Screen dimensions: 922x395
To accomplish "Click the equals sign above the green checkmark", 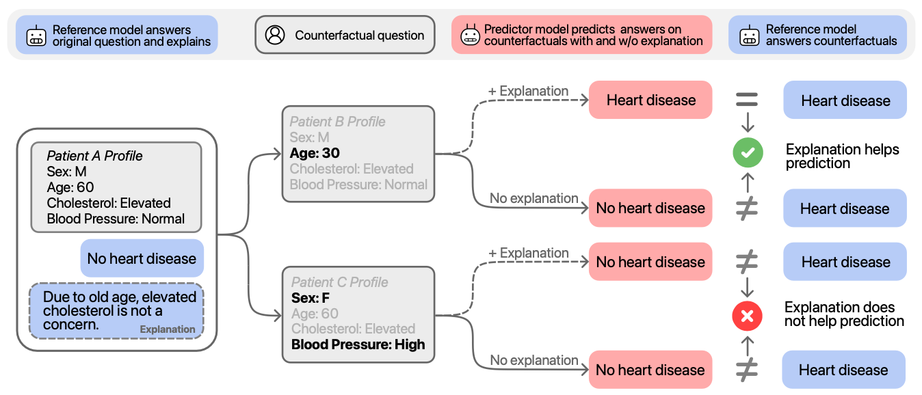I will click(748, 100).
